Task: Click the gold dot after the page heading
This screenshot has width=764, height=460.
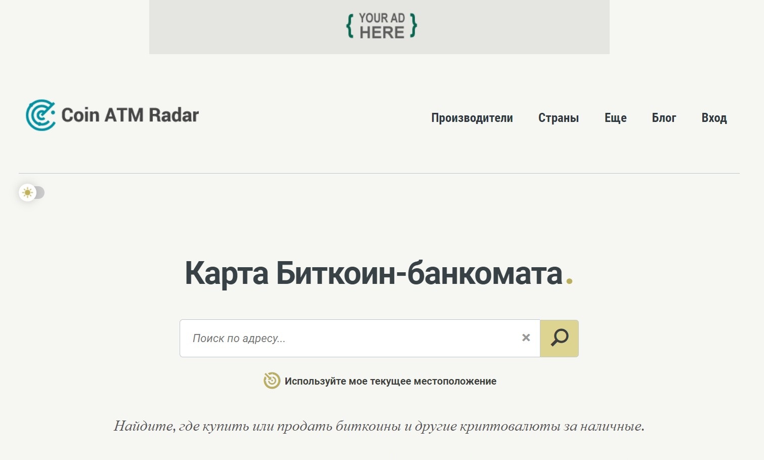Action: point(570,280)
